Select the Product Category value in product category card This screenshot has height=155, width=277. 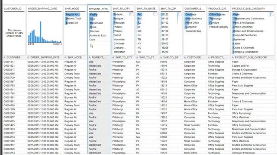click(x=219, y=27)
